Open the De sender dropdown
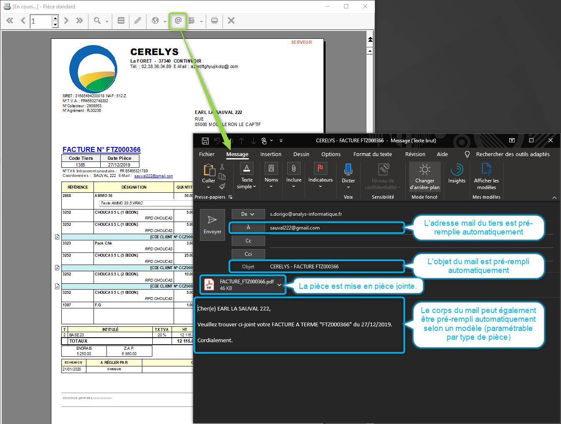Viewport: 561px width, 424px height. pos(248,214)
